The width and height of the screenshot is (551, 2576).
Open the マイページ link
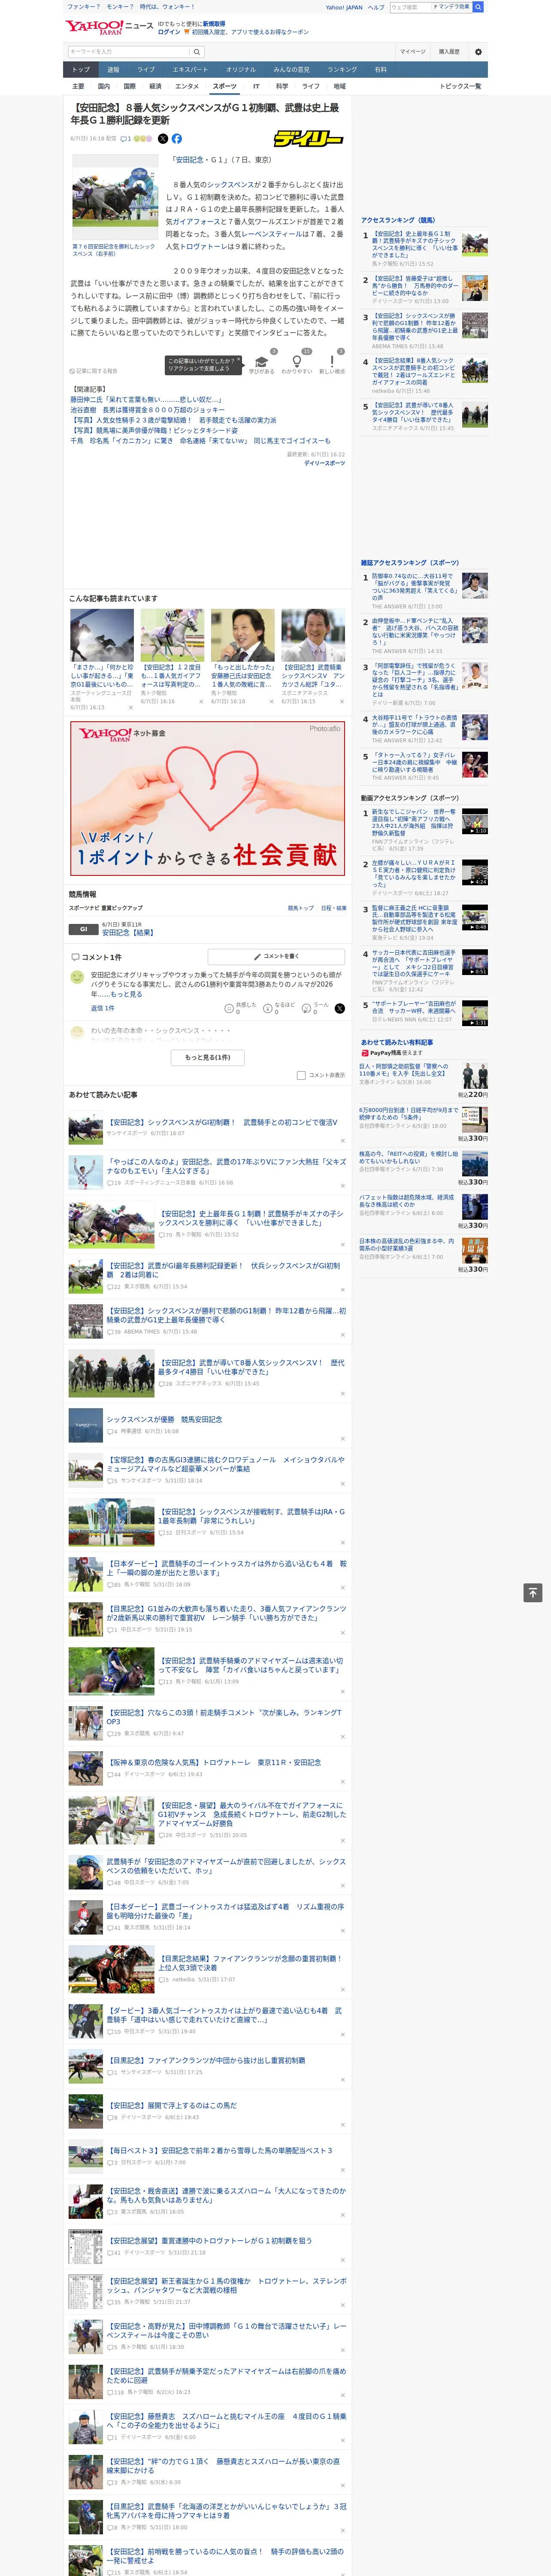(413, 51)
